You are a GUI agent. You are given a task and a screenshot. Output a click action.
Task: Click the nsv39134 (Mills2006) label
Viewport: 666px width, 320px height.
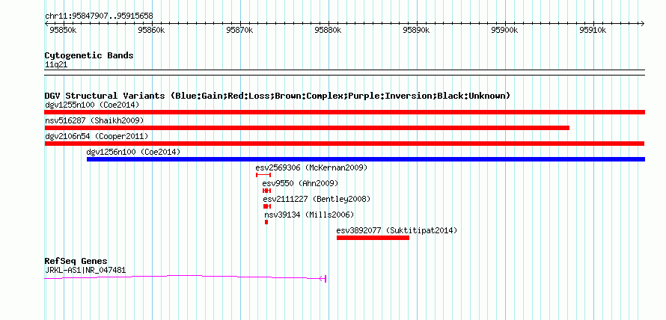309,215
